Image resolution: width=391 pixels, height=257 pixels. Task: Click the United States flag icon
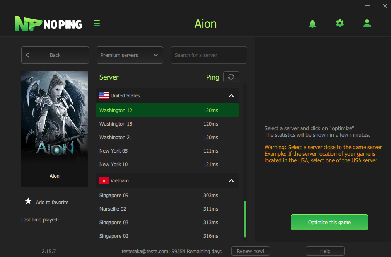[104, 95]
